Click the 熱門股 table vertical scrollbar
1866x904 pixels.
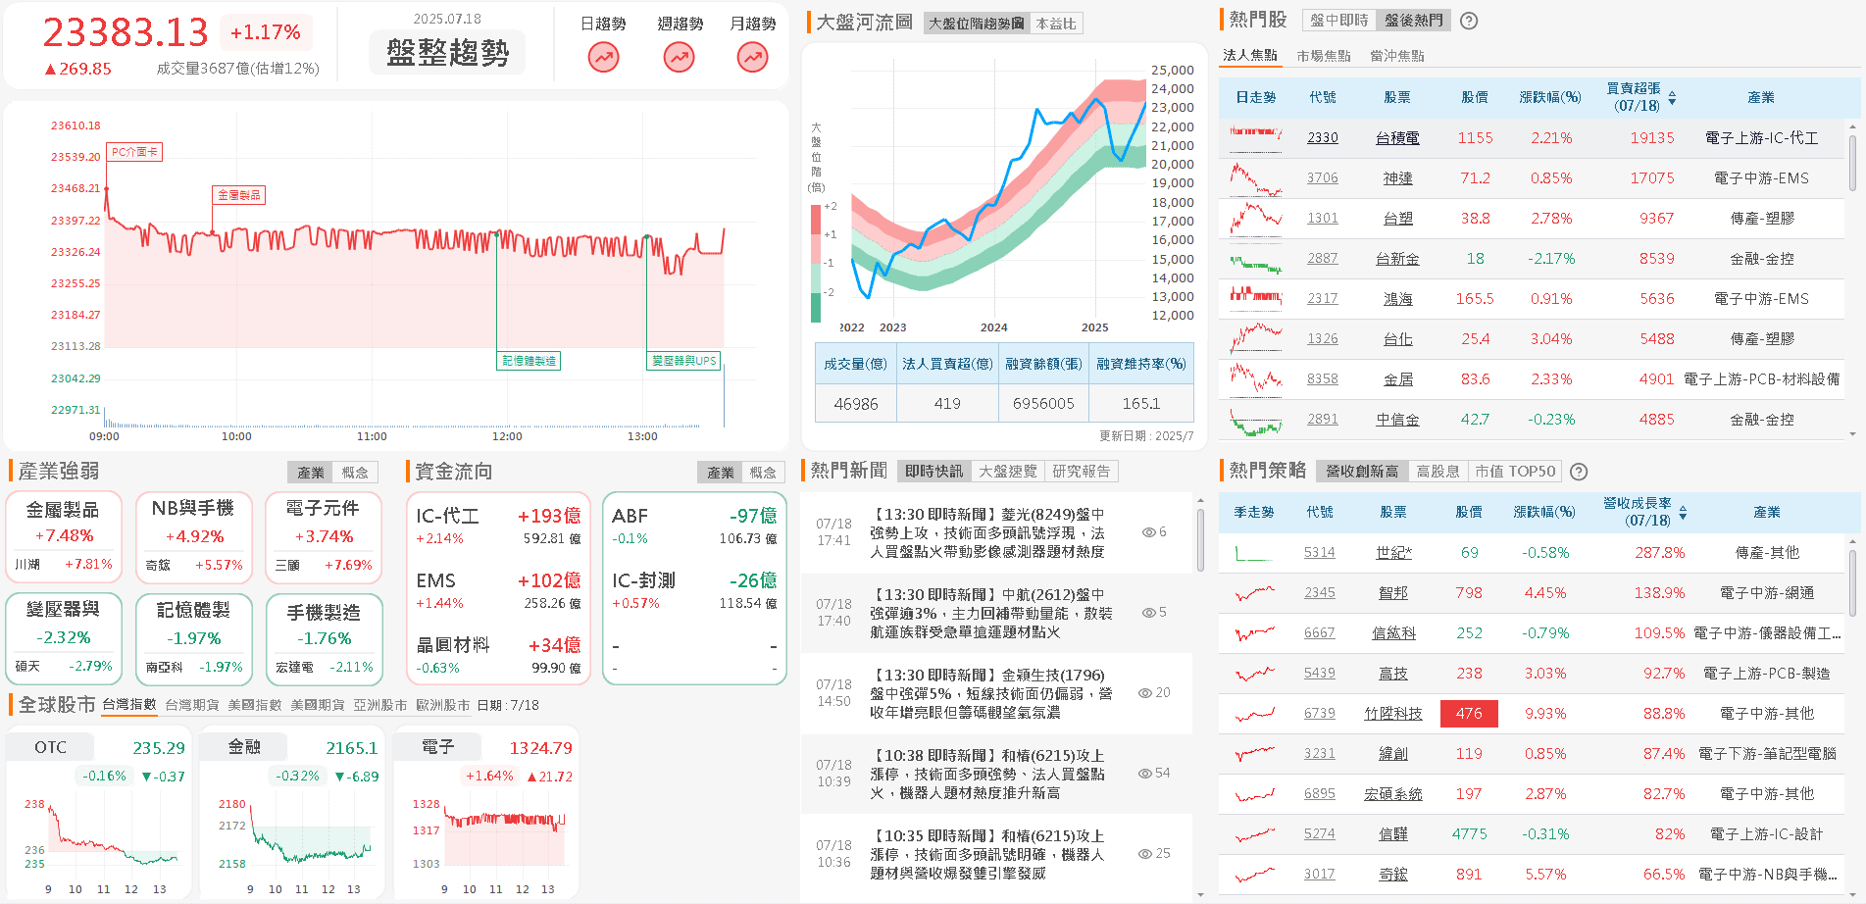click(1852, 162)
